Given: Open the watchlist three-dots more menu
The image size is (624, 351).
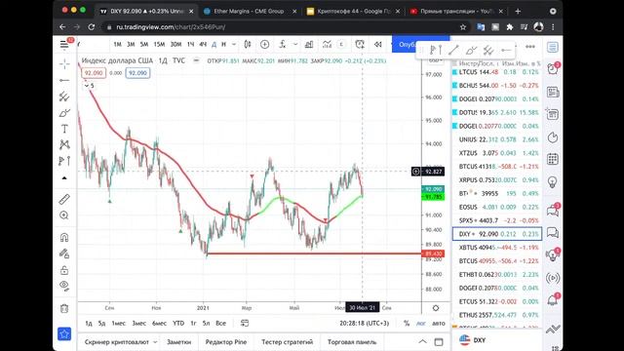Looking at the screenshot, I should [x=530, y=47].
